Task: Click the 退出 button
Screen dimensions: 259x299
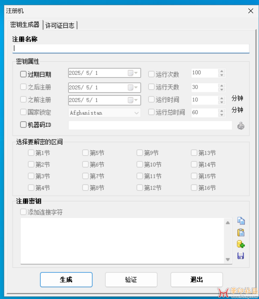Action: (197, 280)
